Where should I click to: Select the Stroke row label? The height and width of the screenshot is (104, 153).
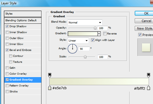point(13,92)
